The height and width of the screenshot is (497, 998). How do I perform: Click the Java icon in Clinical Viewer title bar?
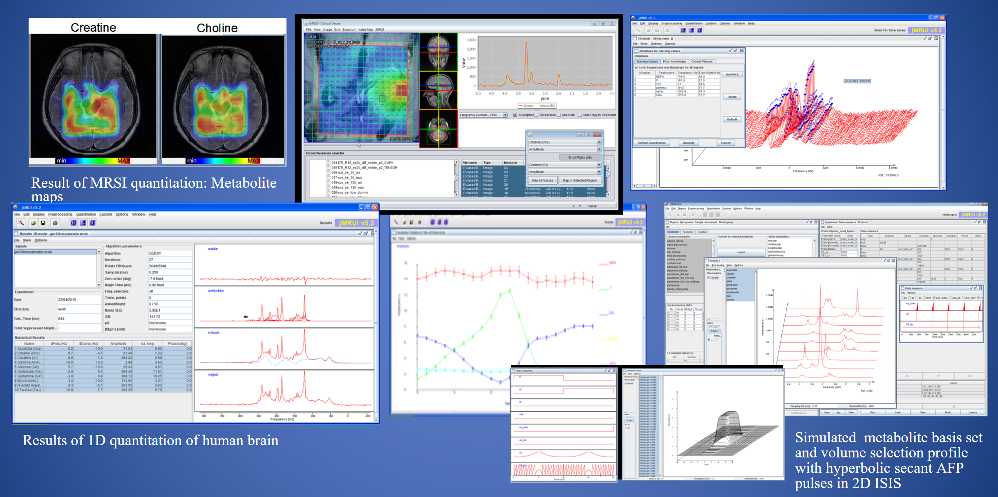coord(306,23)
